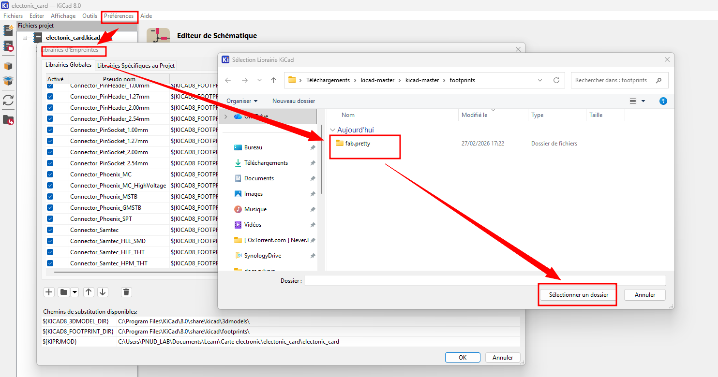Image resolution: width=718 pixels, height=377 pixels.
Task: Click the search magnifier icon in file dialog
Action: pyautogui.click(x=658, y=80)
